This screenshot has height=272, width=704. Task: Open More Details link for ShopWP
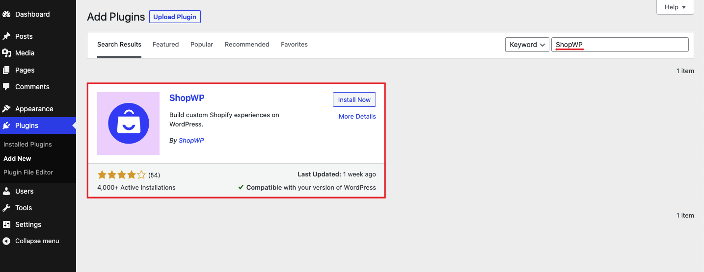tap(357, 117)
